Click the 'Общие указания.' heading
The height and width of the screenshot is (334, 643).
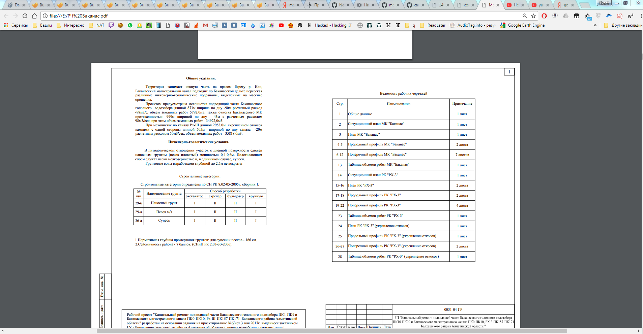click(x=201, y=78)
